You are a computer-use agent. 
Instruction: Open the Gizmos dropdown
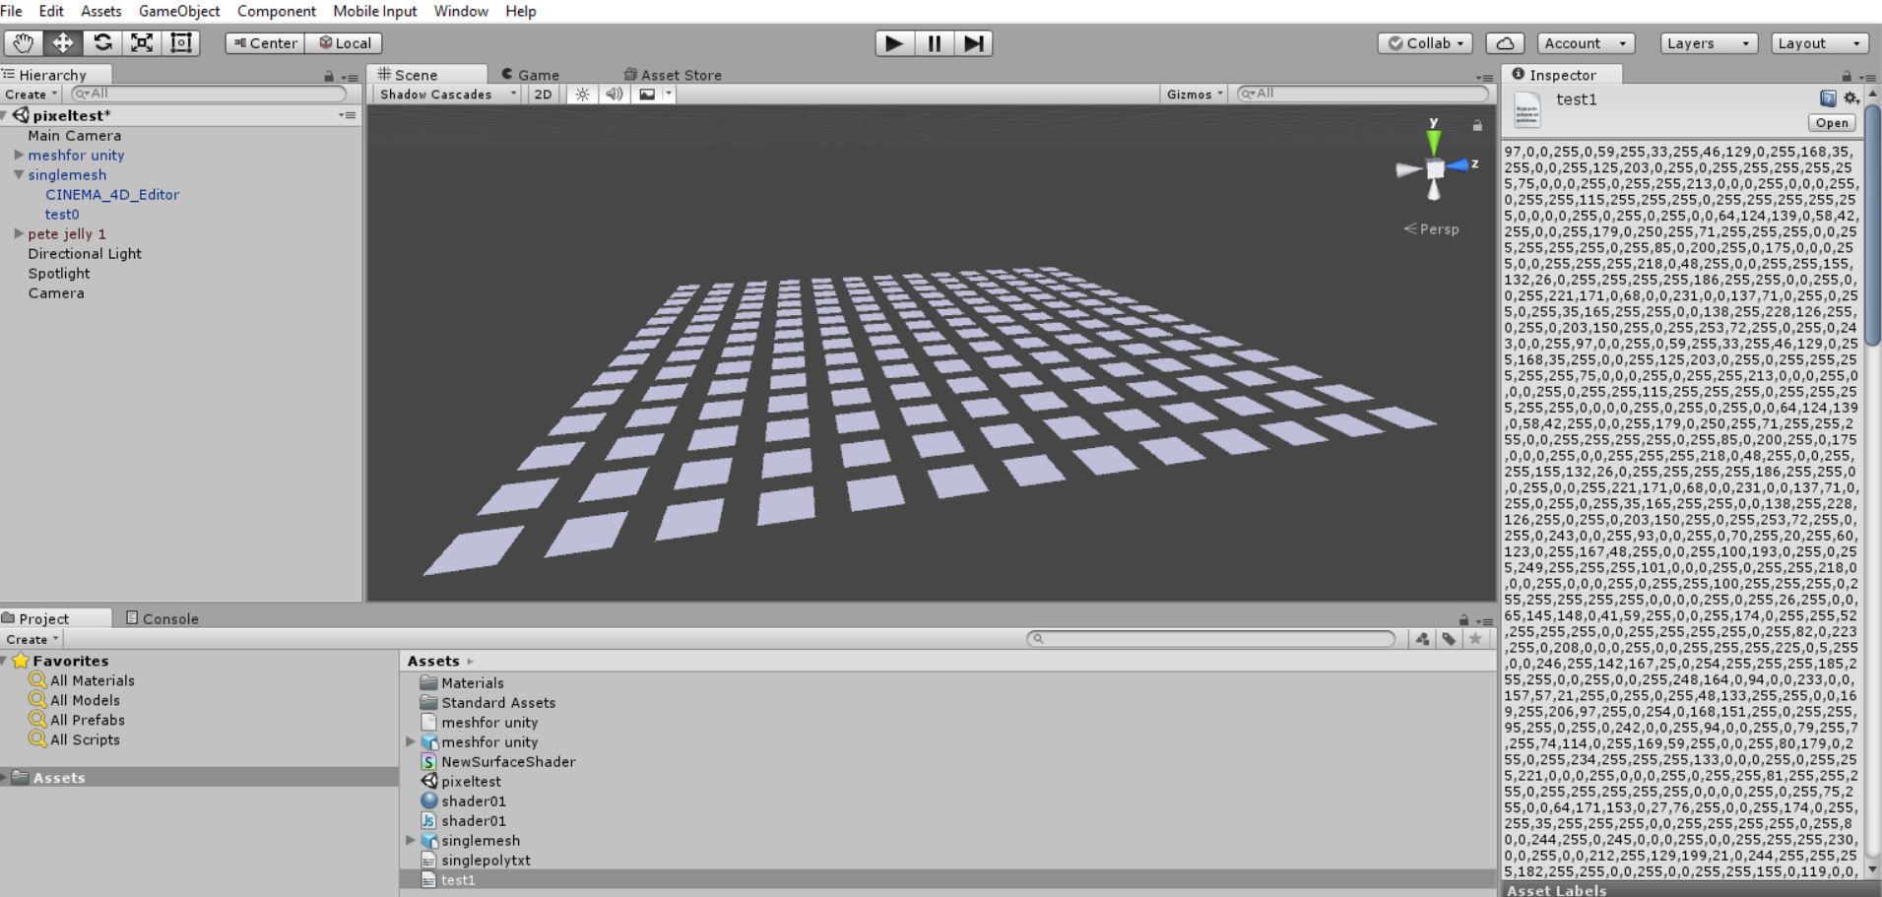pos(1195,95)
